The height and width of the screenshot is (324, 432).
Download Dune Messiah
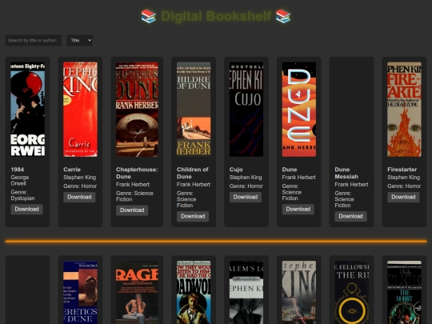350,216
